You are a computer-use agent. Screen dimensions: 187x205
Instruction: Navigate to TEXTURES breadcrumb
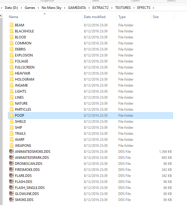123,8
